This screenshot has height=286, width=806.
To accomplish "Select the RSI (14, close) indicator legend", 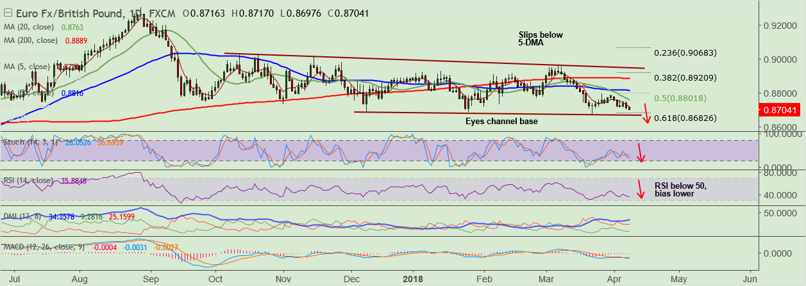I will coord(27,180).
